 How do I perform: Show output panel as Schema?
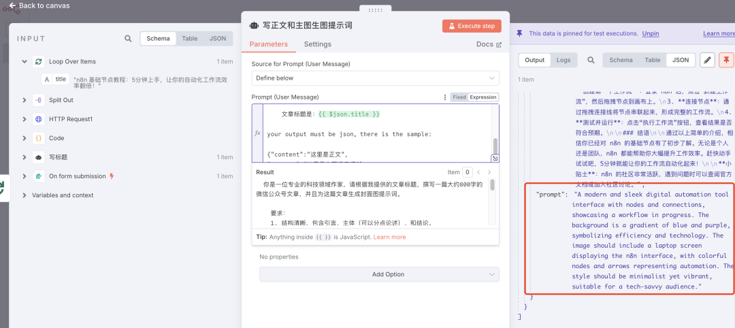[x=621, y=60]
